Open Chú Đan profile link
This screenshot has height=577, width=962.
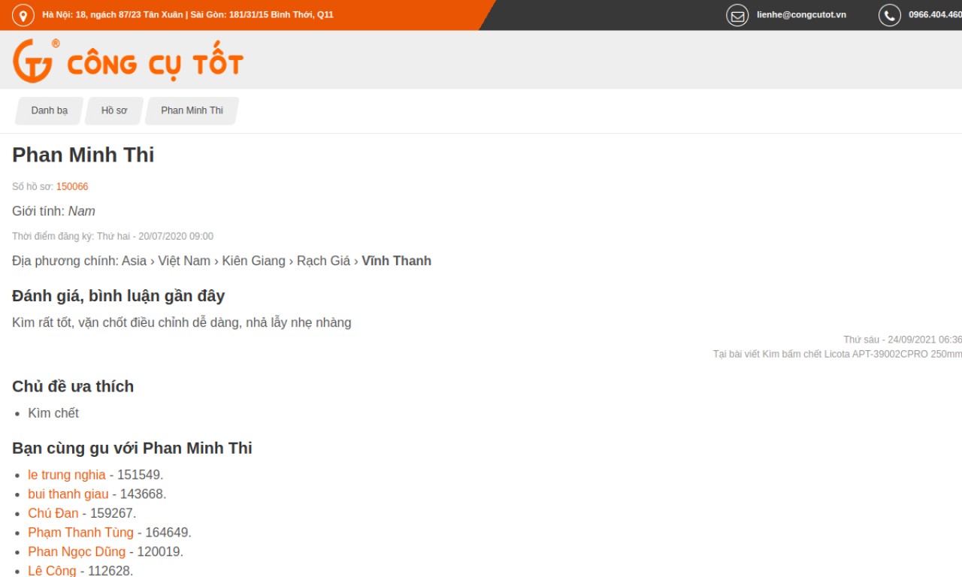coord(53,513)
